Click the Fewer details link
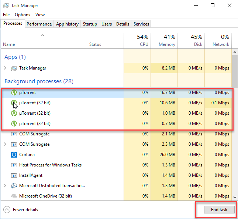 (x=25, y=210)
